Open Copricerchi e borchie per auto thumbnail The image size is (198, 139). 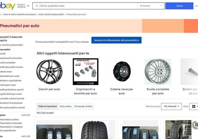(85, 72)
